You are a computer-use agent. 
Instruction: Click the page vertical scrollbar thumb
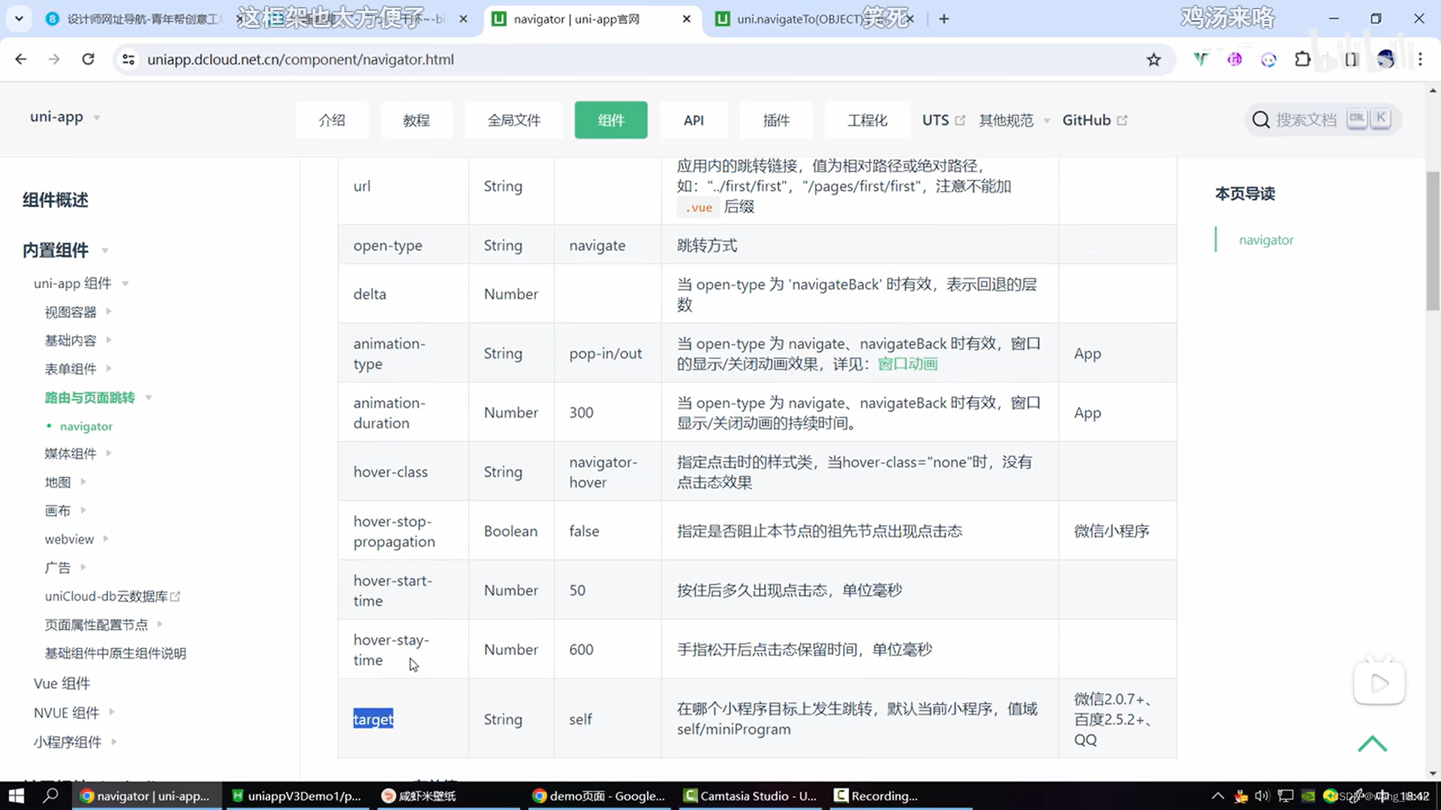[x=1433, y=240]
